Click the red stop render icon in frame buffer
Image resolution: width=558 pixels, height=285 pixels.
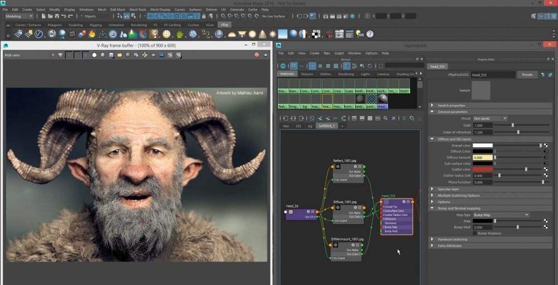click(x=257, y=55)
